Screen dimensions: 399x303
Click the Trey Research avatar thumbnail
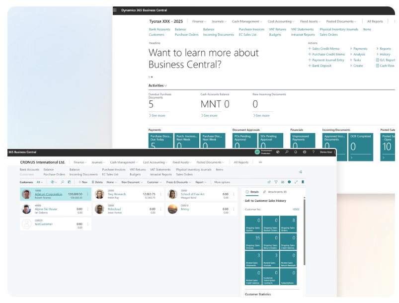99,194
